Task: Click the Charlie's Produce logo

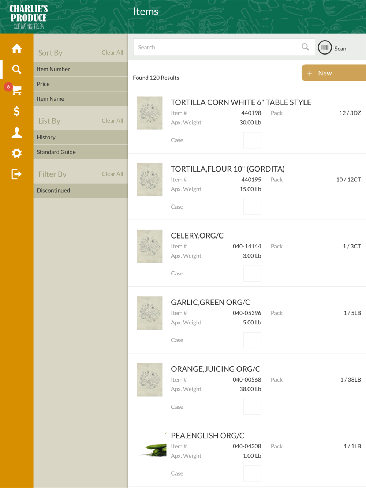Action: [29, 17]
